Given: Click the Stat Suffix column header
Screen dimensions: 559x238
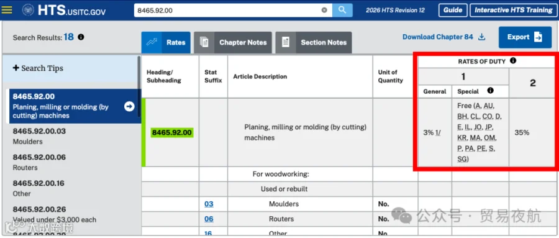Looking at the screenshot, I should 213,76.
